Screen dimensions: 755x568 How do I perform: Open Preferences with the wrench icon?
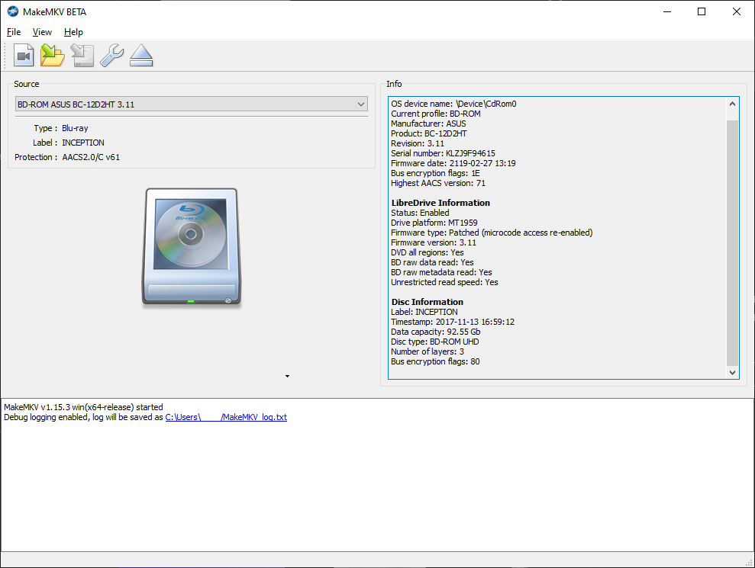(111, 56)
